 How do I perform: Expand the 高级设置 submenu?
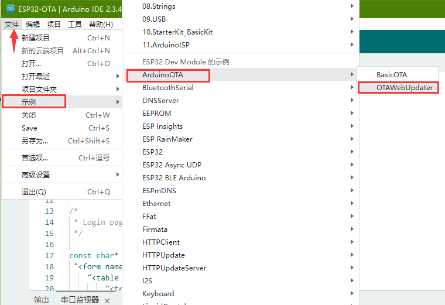coord(62,175)
